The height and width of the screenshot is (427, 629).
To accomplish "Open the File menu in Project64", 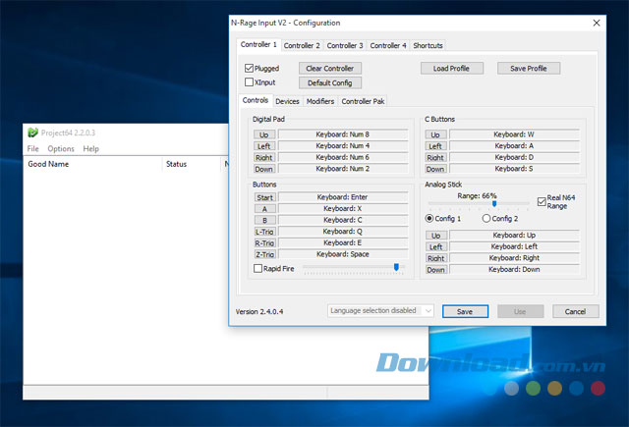I will pyautogui.click(x=32, y=148).
